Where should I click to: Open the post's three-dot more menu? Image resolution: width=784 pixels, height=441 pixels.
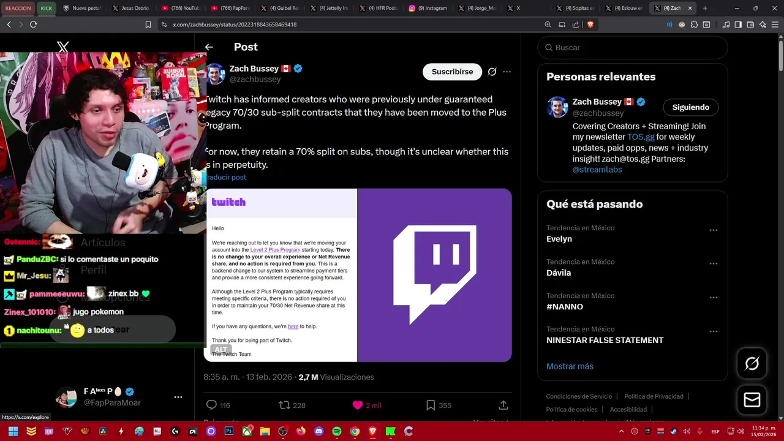[x=507, y=72]
